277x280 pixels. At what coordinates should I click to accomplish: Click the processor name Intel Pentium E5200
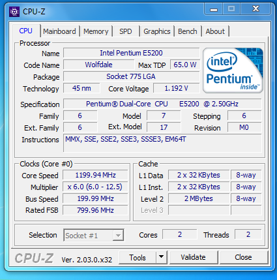131,53
